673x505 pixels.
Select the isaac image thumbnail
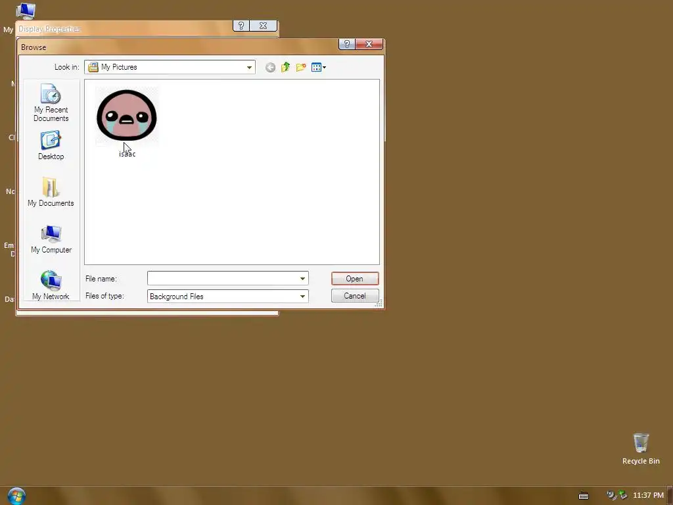point(127,116)
